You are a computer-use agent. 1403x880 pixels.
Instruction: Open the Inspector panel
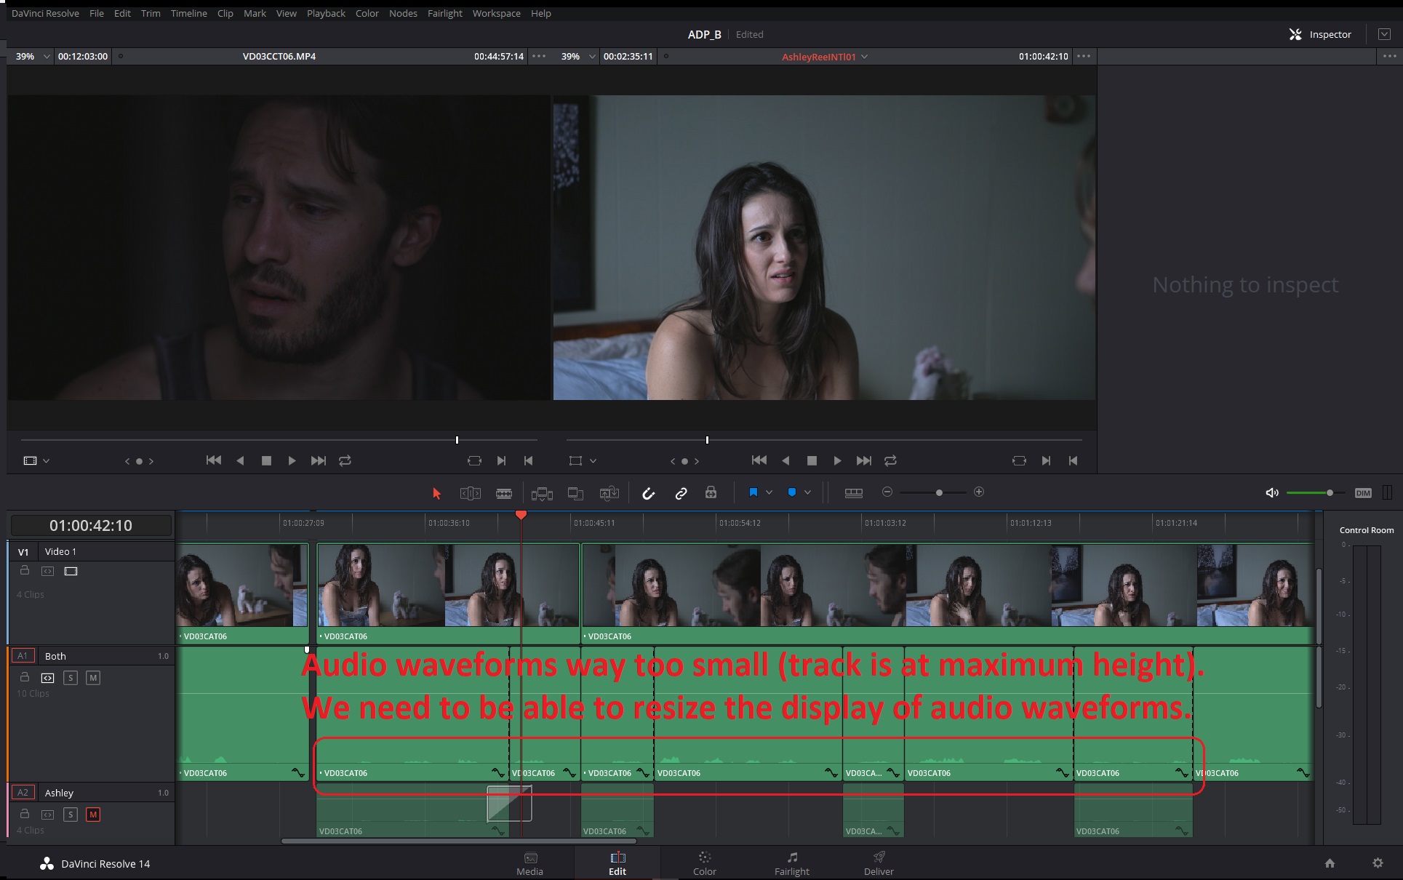point(1320,34)
